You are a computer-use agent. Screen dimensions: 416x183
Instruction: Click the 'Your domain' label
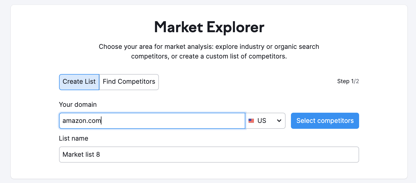click(78, 104)
